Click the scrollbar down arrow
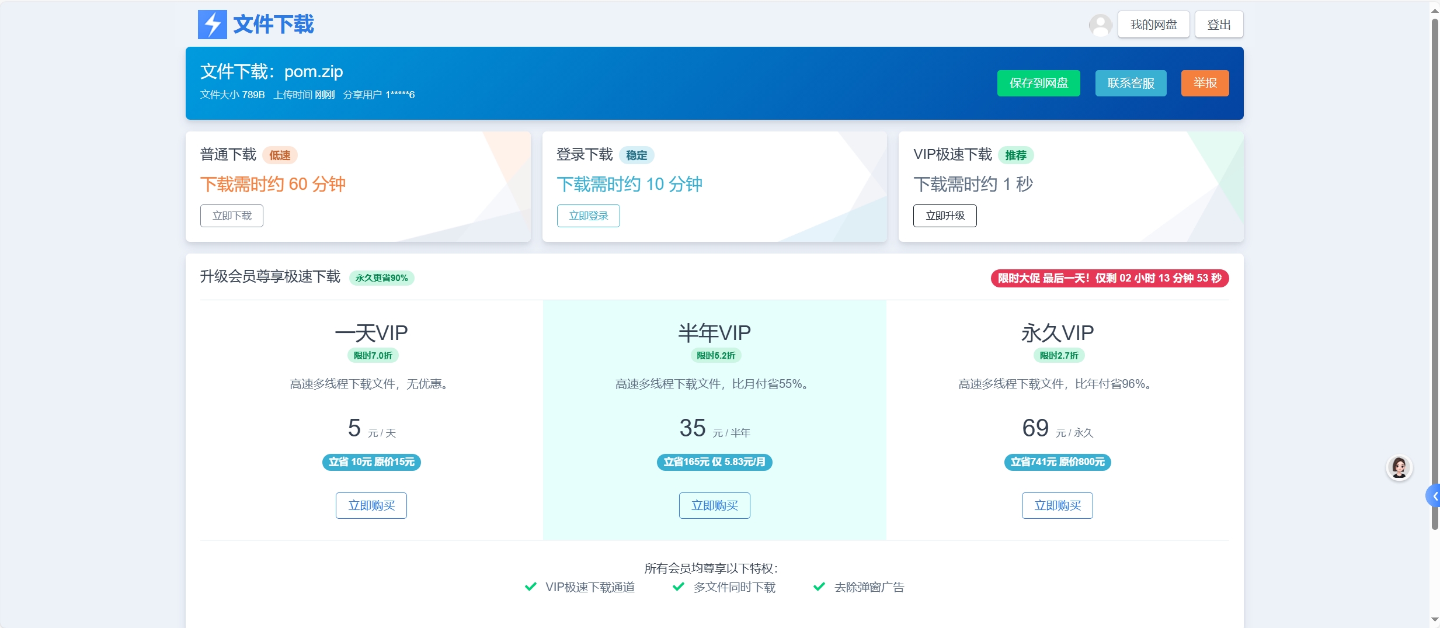This screenshot has width=1440, height=628. (1435, 620)
